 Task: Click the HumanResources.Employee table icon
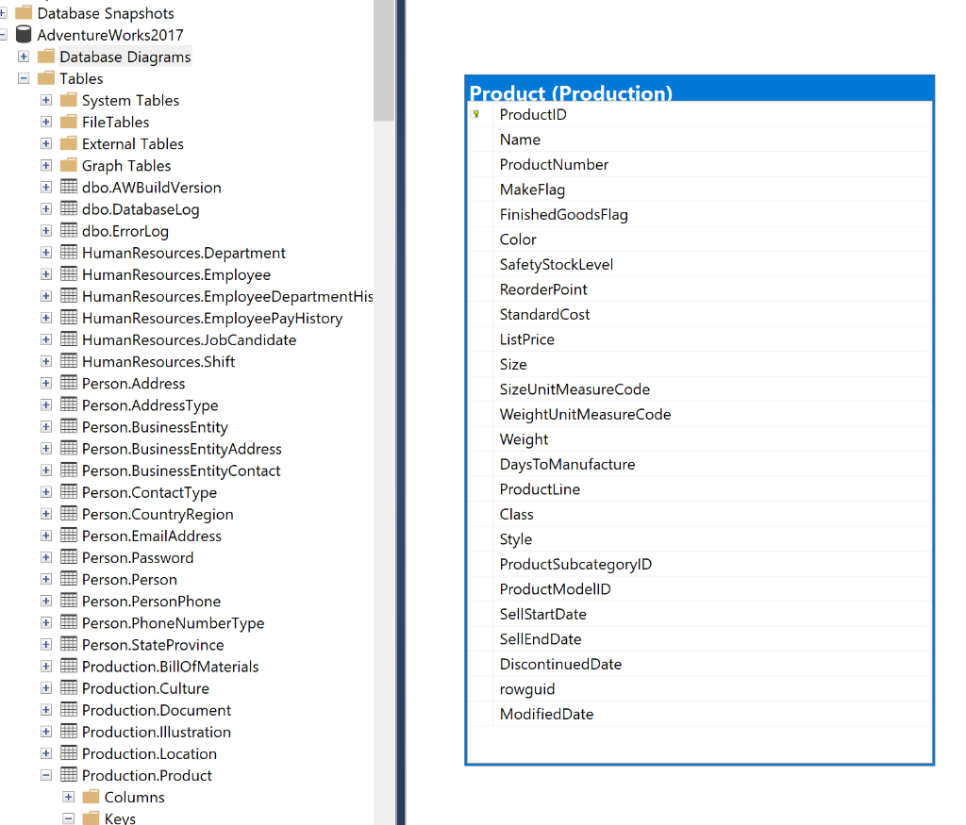point(68,274)
